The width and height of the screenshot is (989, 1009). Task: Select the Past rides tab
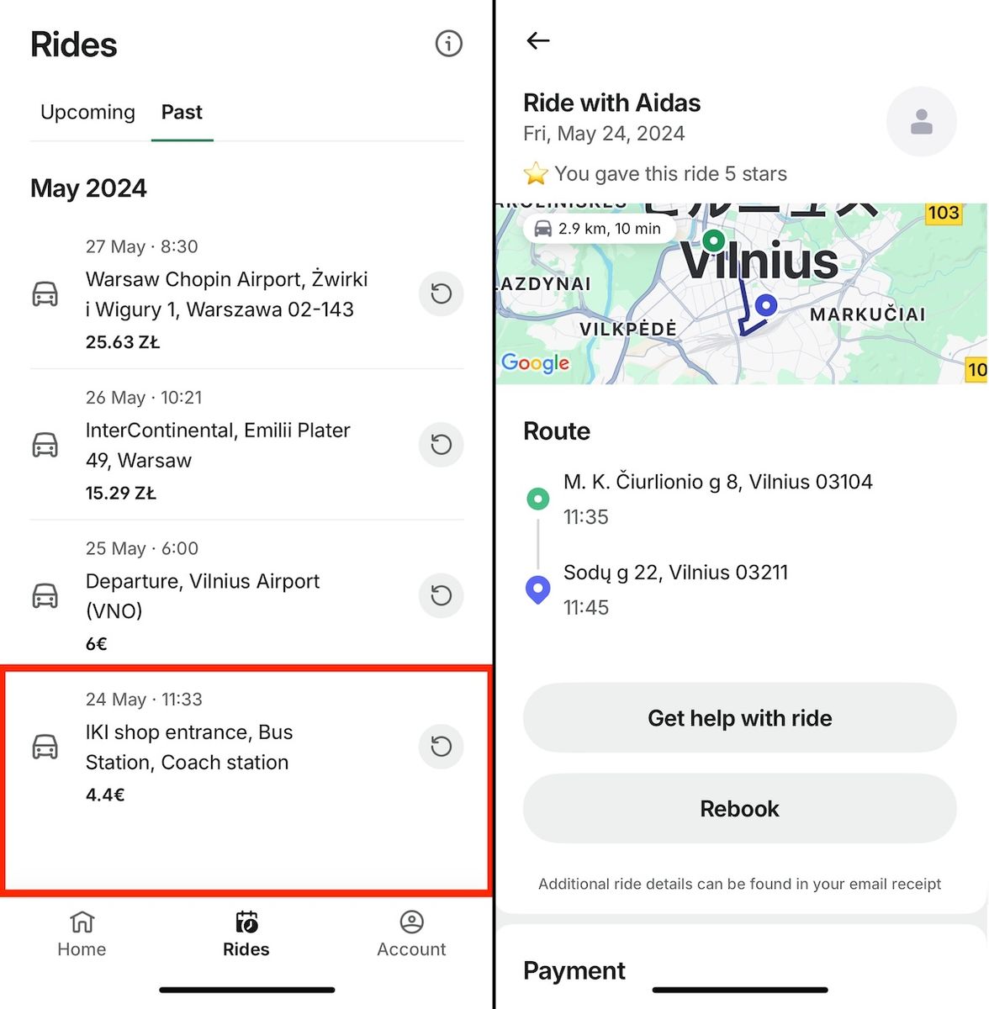tap(182, 112)
